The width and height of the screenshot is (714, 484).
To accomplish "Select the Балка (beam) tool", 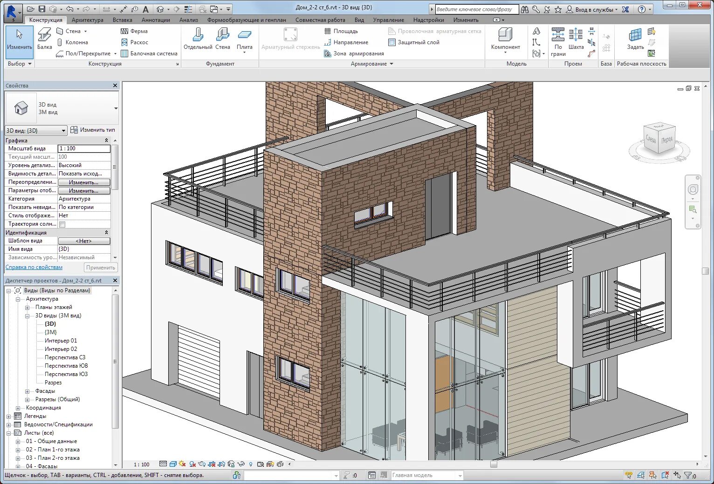I will click(x=45, y=39).
